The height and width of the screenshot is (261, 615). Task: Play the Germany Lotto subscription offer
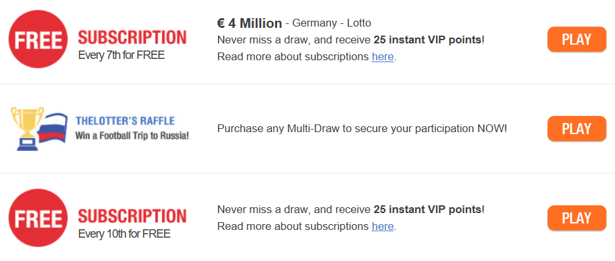click(x=577, y=39)
